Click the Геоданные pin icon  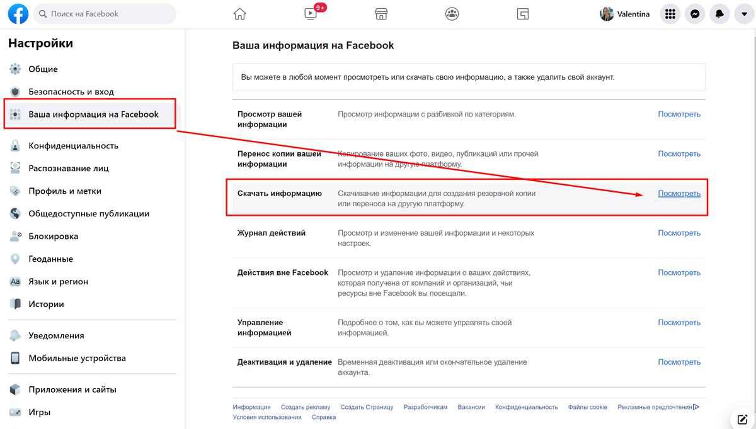click(16, 259)
